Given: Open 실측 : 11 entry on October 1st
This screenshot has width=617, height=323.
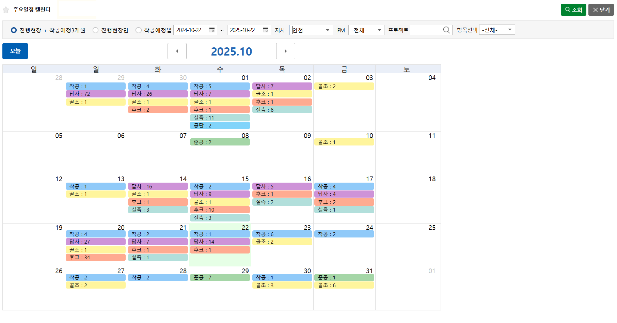Looking at the screenshot, I should pyautogui.click(x=220, y=118).
